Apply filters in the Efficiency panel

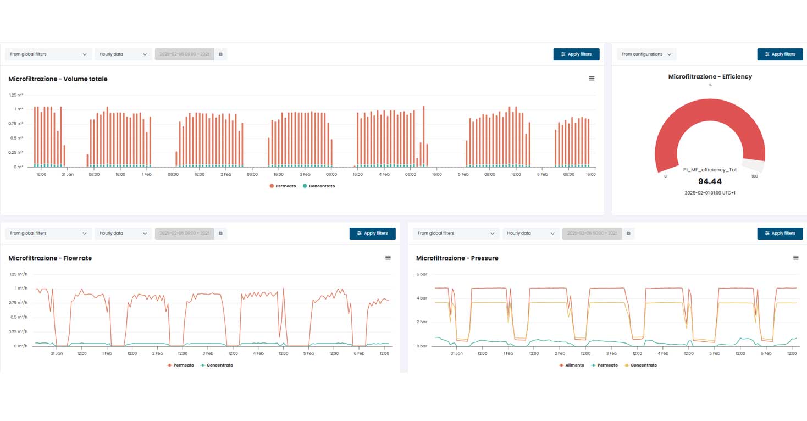[780, 54]
